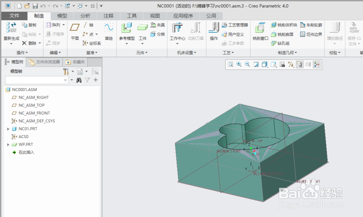The height and width of the screenshot is (217, 363).
Task: Expand the WP.PRT tree node
Action: coord(8,145)
